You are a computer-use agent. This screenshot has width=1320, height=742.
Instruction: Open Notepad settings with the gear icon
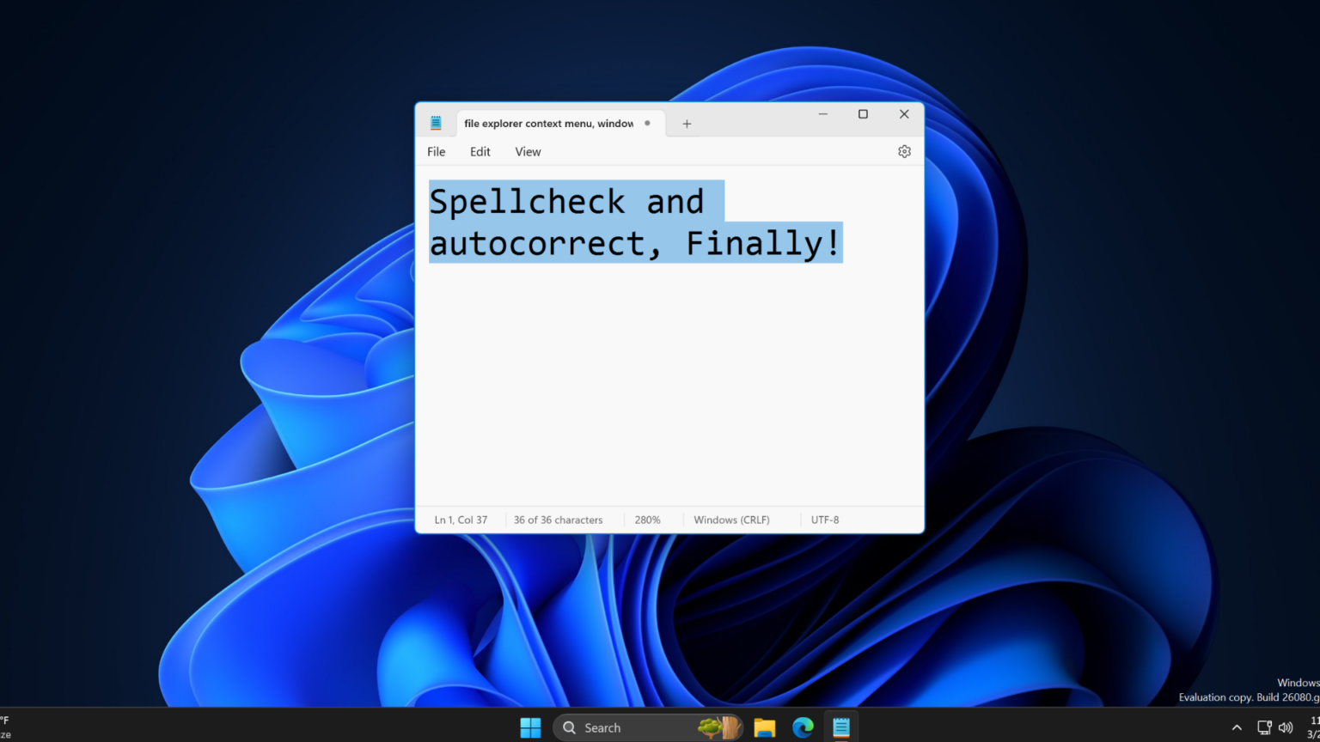(904, 151)
